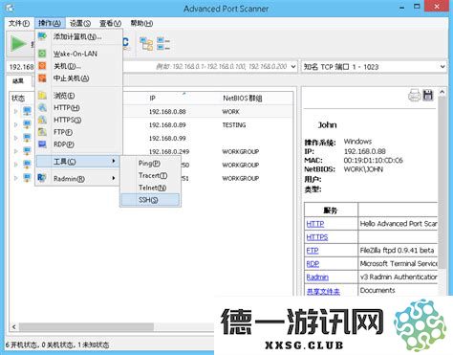Sort by NetBIOS 群组 column header
453x355 pixels.
click(256, 99)
